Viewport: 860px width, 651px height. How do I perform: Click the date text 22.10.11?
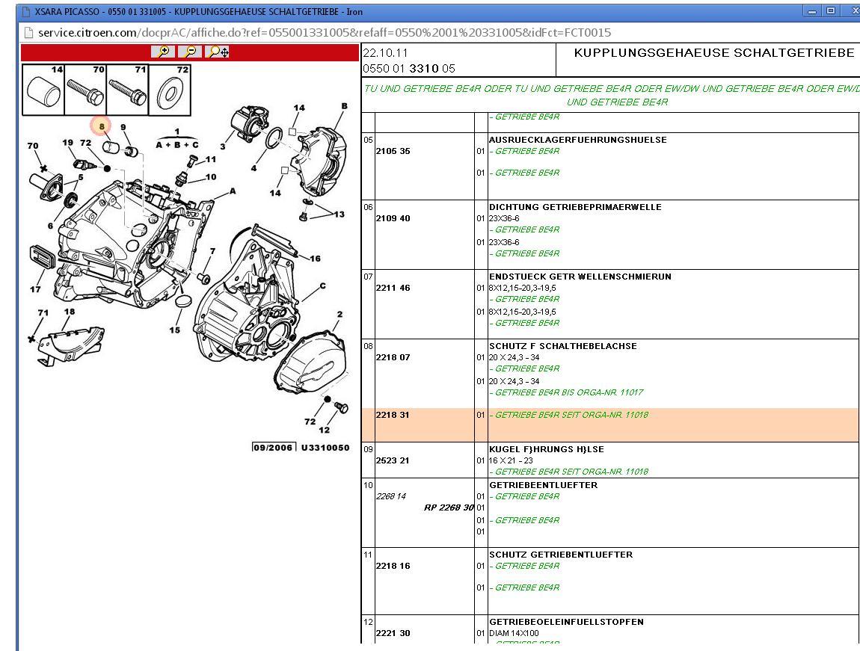(x=385, y=53)
